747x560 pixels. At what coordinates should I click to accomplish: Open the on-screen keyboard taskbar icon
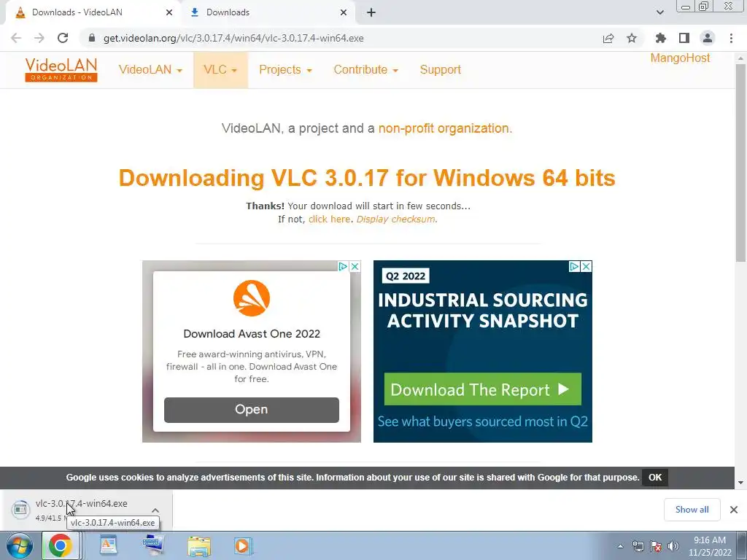(152, 545)
